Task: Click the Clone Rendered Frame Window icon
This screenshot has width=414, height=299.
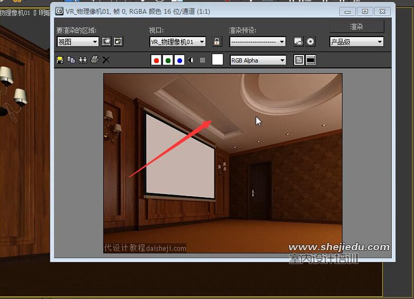Action: coord(83,60)
